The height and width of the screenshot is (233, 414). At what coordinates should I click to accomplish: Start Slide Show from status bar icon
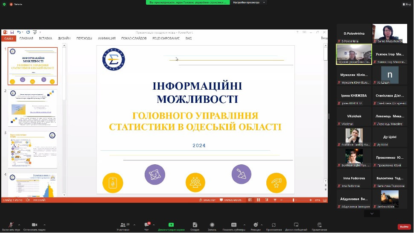(275, 200)
